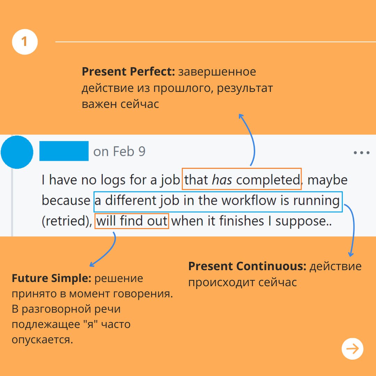Click the next-slide arrow button
Viewport: 376px width, 376px height.
coord(353,348)
